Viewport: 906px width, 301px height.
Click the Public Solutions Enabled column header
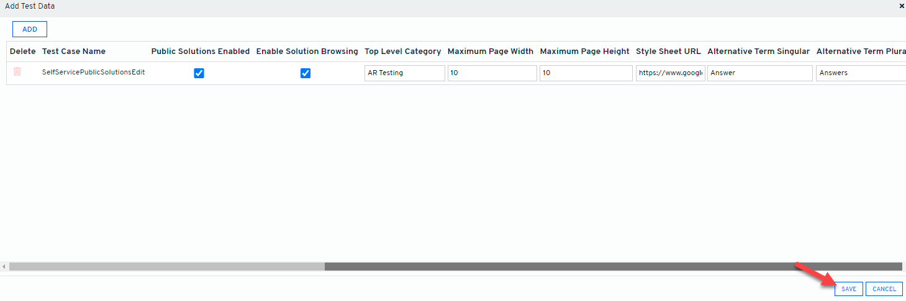200,52
